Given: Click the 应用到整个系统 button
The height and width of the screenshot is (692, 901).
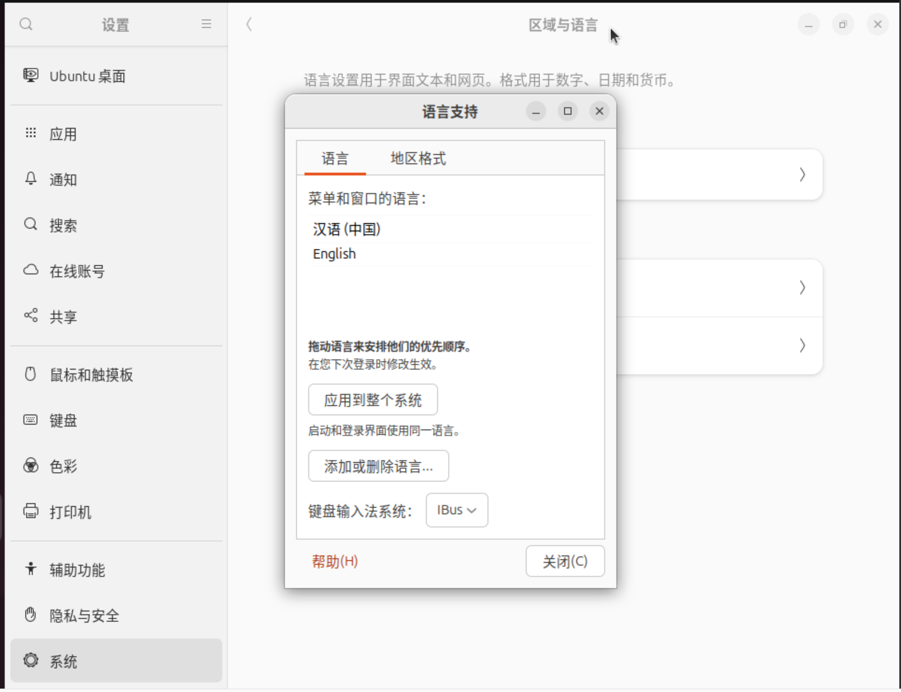Looking at the screenshot, I should coord(373,400).
